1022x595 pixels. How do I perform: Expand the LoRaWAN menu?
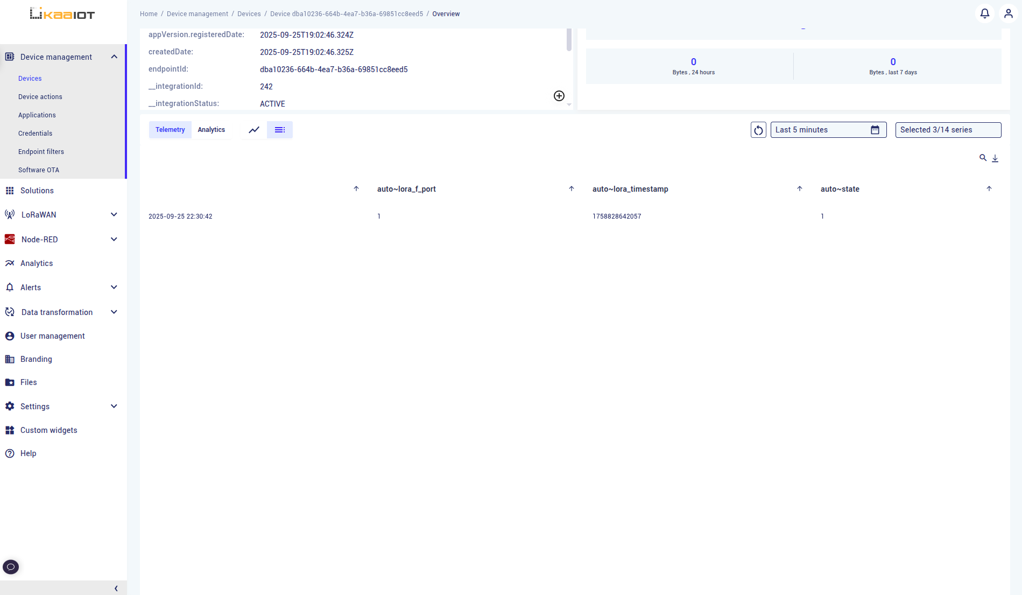click(114, 214)
